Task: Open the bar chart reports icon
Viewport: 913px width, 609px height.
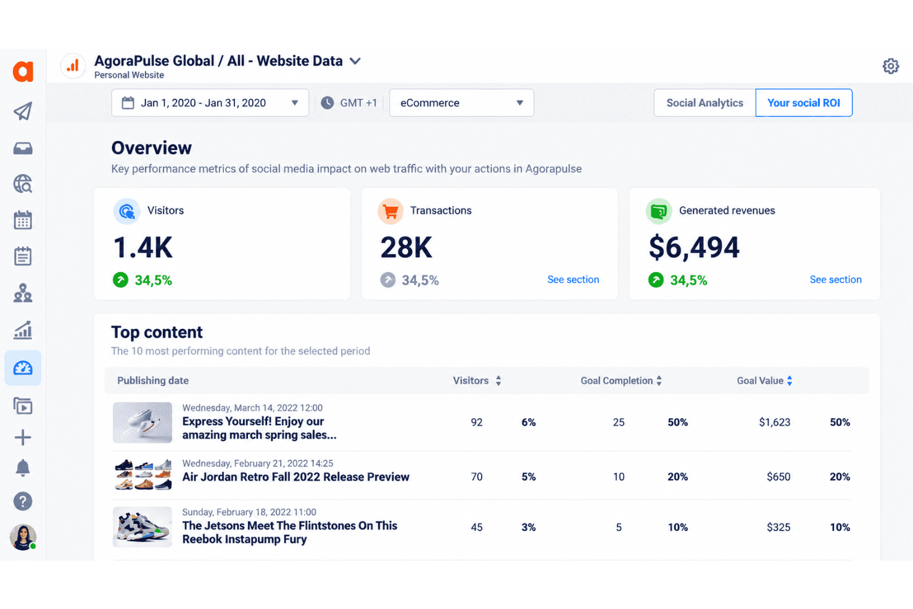Action: [23, 330]
